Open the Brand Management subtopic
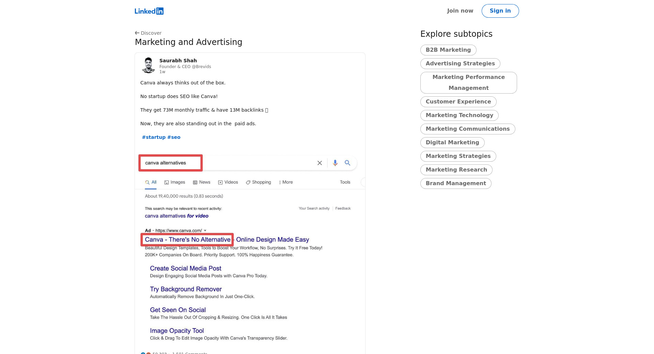 pos(455,183)
